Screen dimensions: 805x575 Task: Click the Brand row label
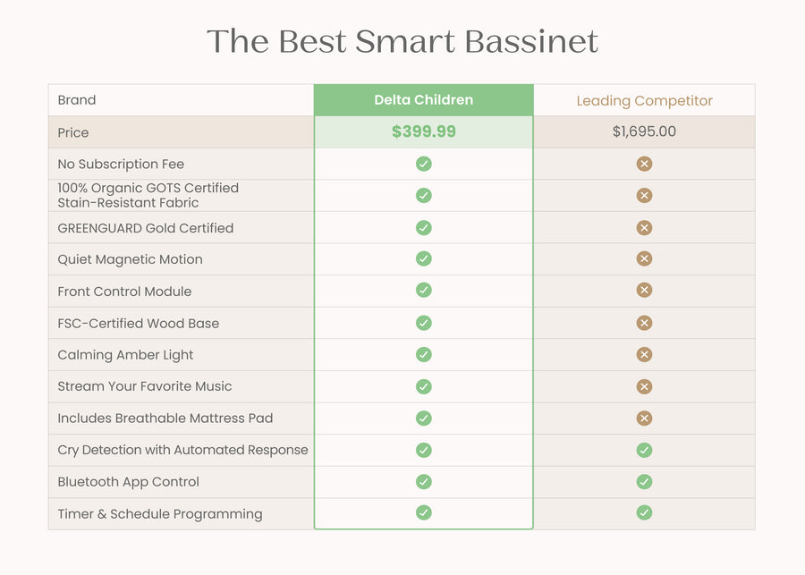(77, 100)
